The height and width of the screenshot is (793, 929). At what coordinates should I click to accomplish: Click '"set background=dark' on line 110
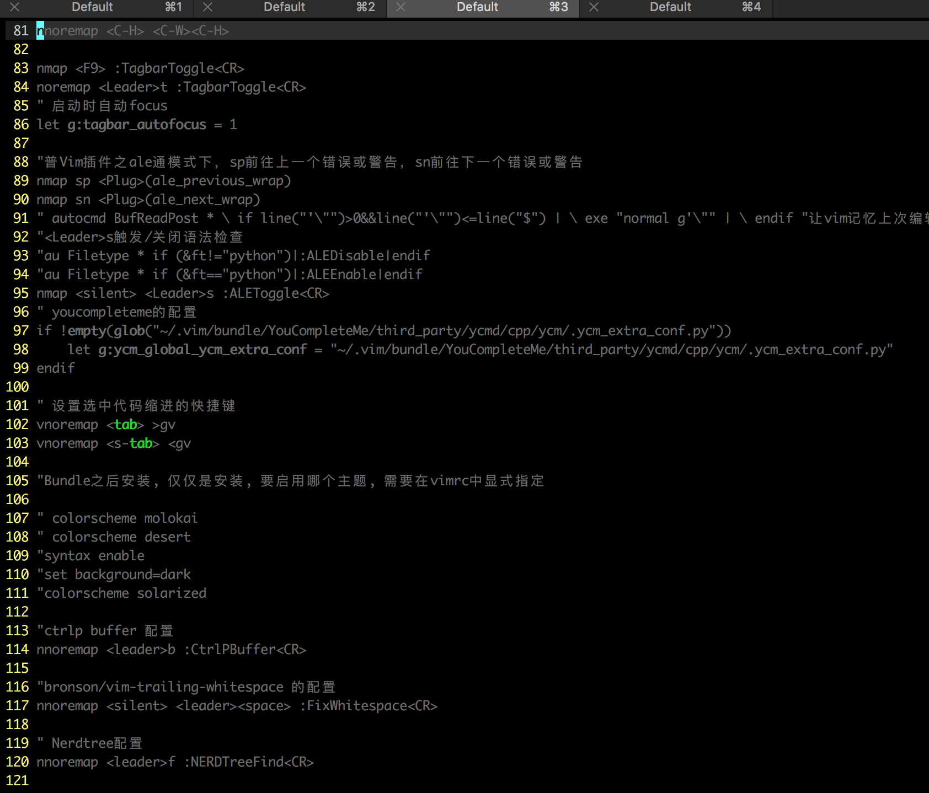tap(114, 575)
